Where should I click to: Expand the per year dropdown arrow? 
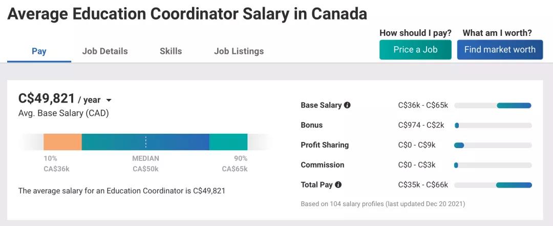tap(109, 100)
